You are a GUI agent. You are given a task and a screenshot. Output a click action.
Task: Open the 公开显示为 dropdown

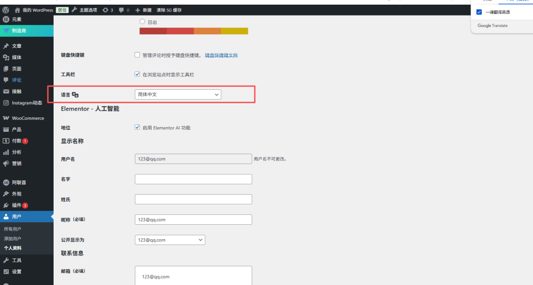coord(170,240)
